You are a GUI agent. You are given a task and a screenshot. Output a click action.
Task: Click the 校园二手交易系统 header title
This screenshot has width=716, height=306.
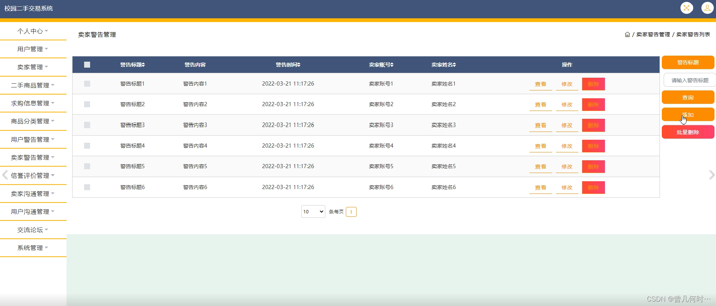(28, 8)
